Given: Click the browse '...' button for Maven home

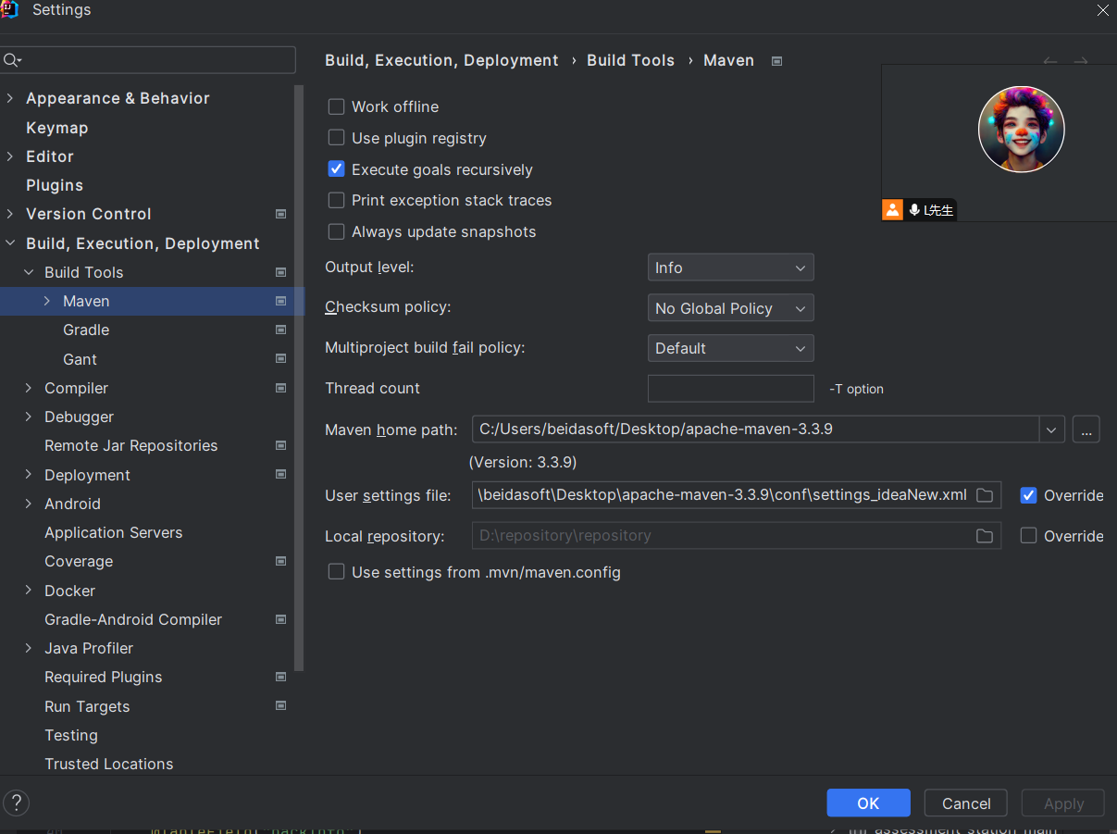Looking at the screenshot, I should 1086,429.
